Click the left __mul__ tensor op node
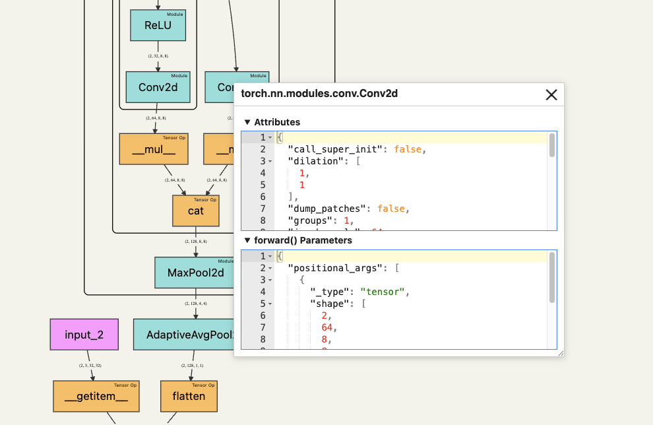This screenshot has height=425, width=653. click(154, 149)
